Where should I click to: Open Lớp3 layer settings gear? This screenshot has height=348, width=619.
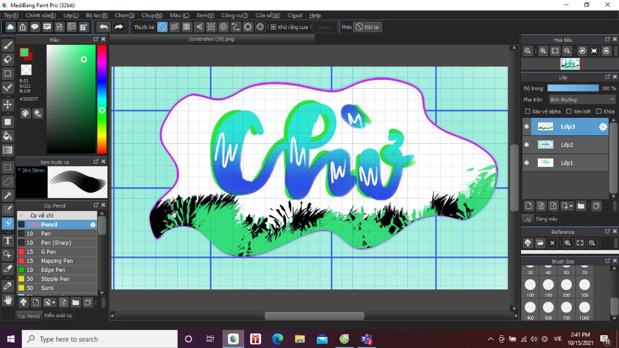pos(603,127)
